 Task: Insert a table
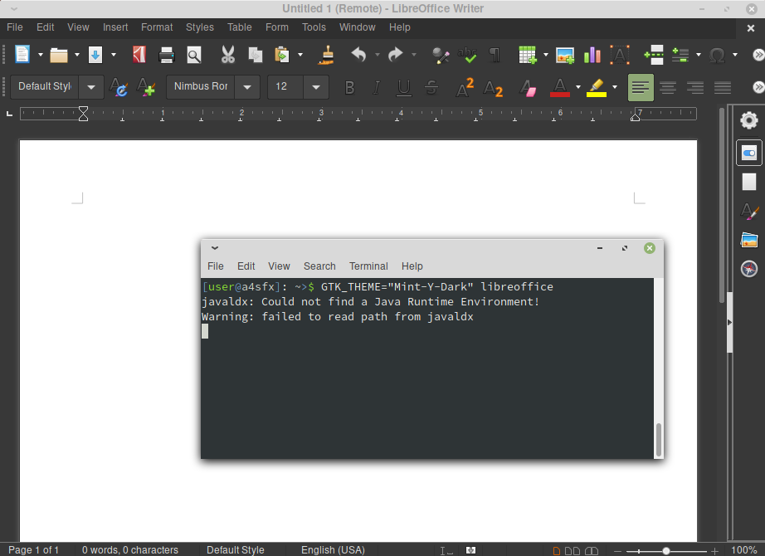point(528,55)
